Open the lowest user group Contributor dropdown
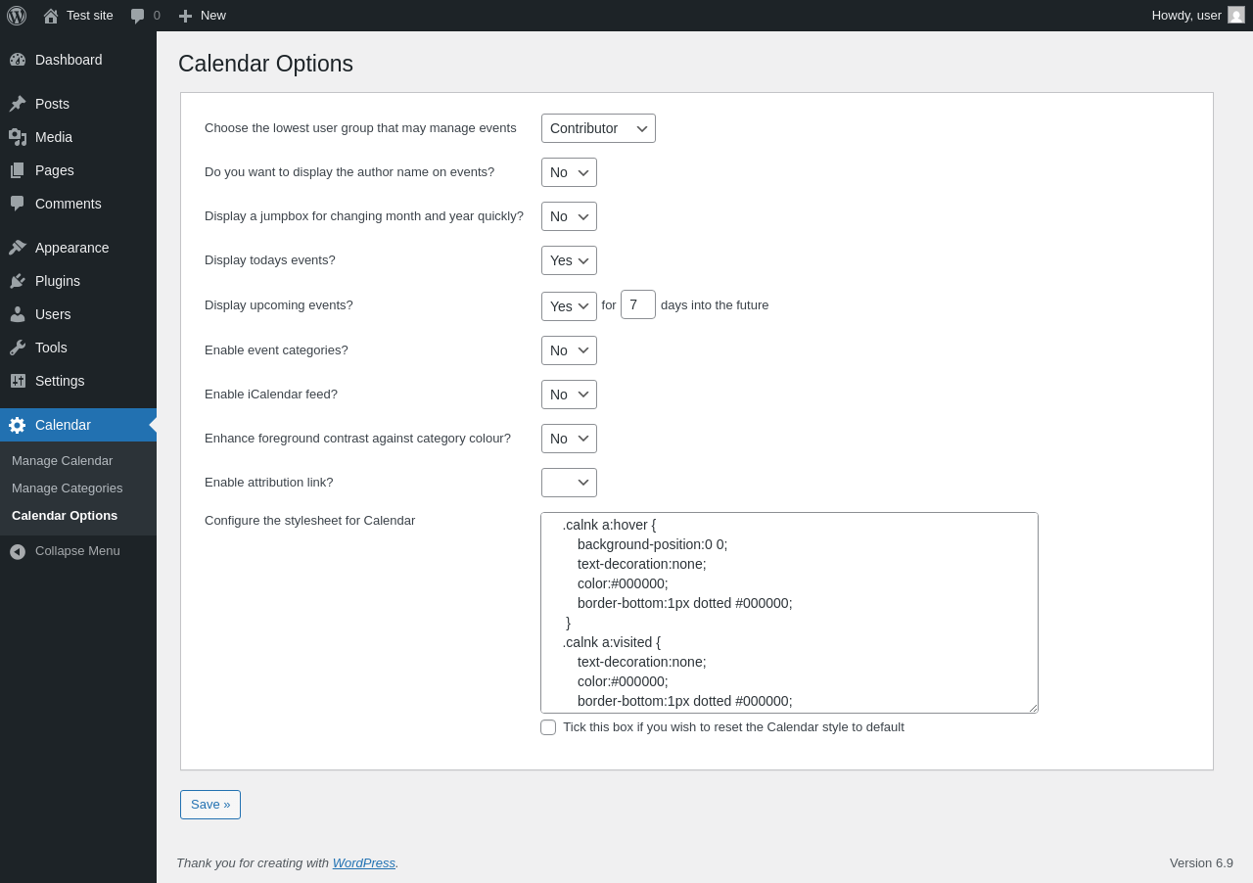Image resolution: width=1253 pixels, height=883 pixels. coord(598,128)
